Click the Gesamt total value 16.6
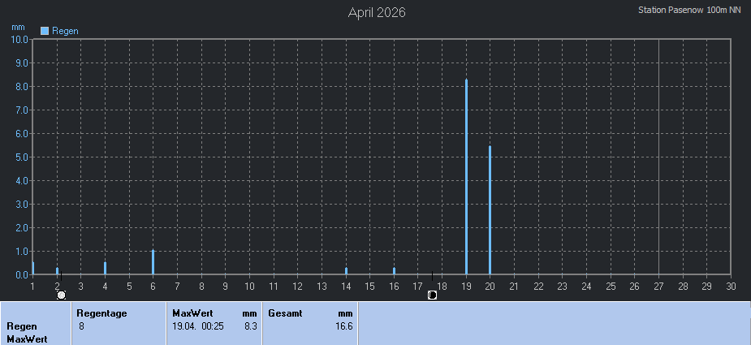The width and height of the screenshot is (751, 345). 344,326
